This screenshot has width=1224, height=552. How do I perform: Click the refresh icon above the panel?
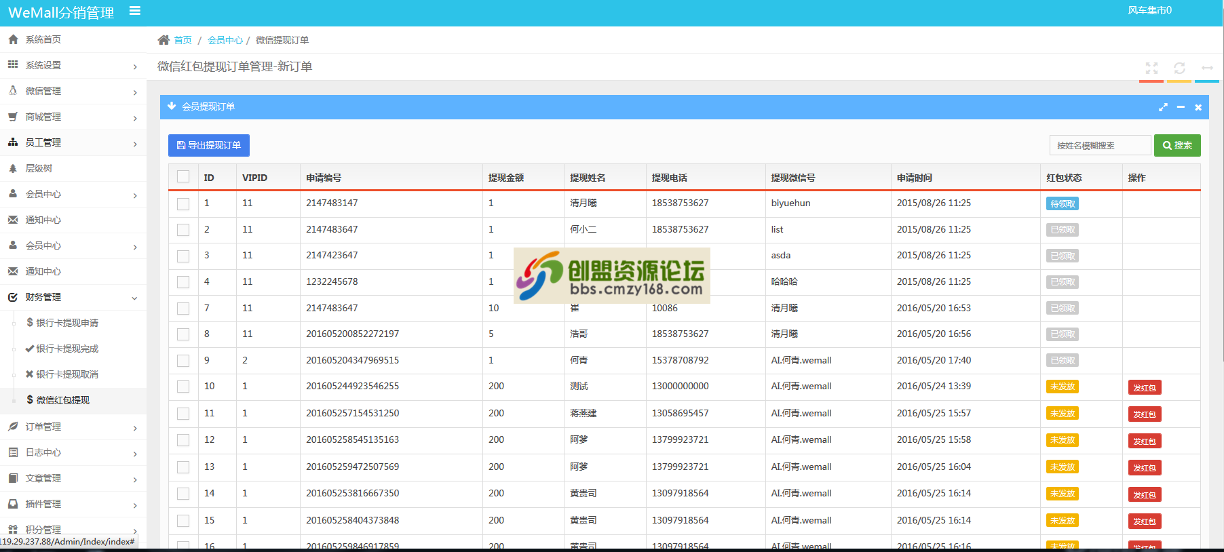[x=1179, y=68]
